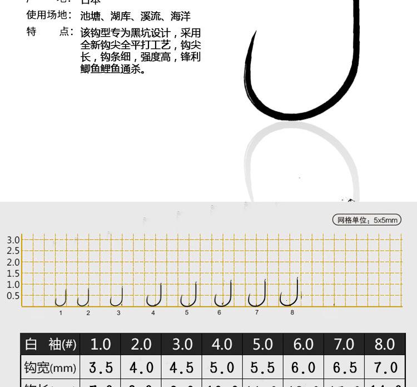Click hook size 7 on grid

click(x=257, y=293)
